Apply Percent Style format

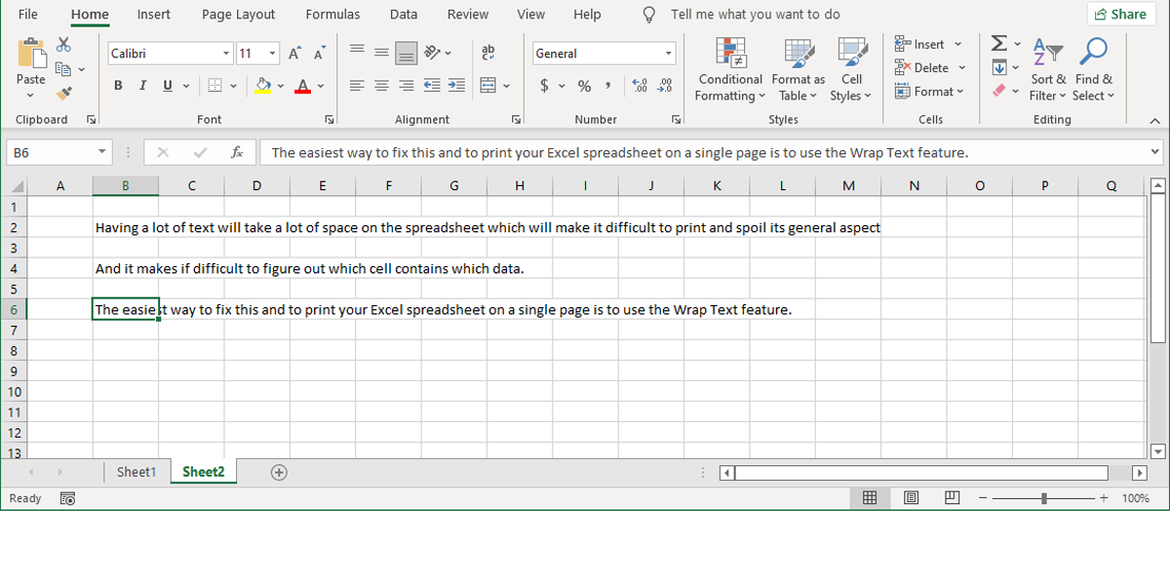[x=584, y=86]
